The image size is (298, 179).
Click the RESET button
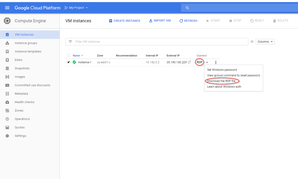257,21
